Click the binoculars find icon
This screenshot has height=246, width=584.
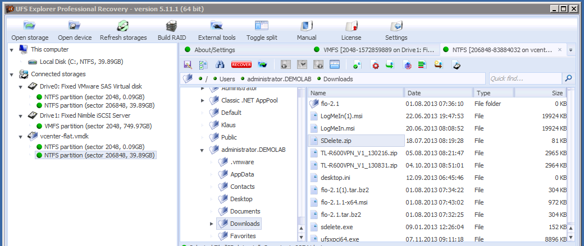click(x=220, y=64)
